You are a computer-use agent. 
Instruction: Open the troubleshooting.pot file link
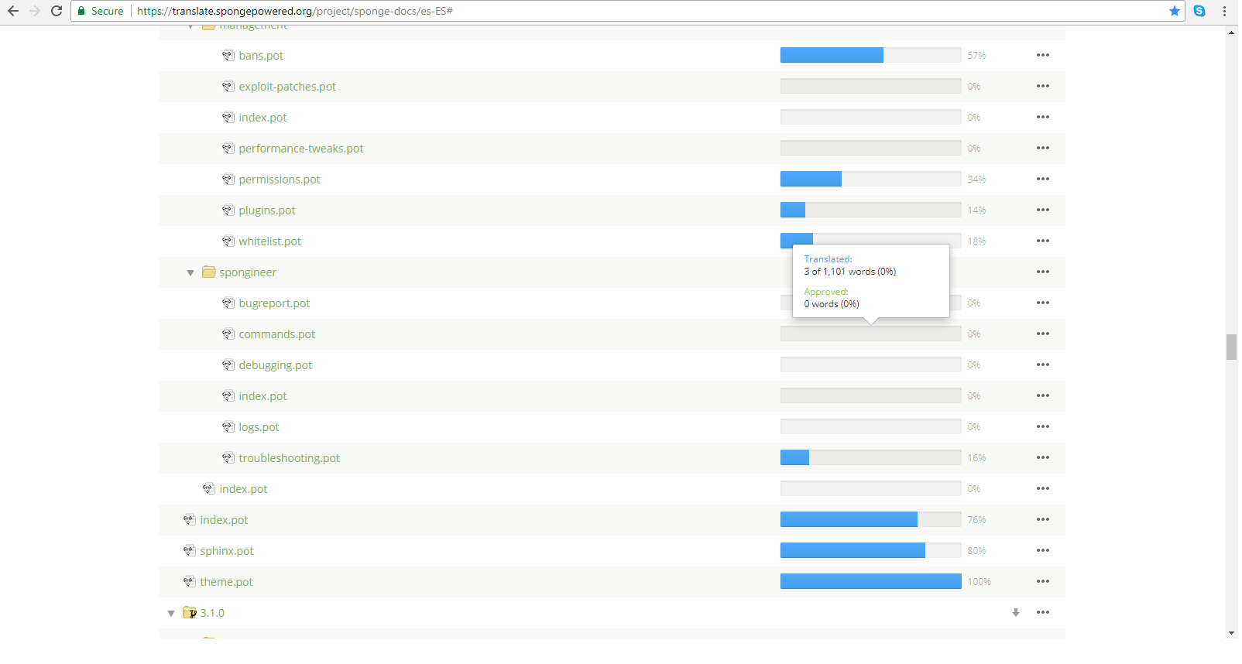point(290,458)
